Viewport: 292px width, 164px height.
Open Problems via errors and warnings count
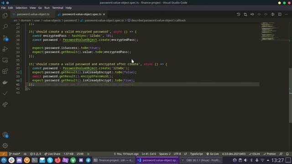(x=36, y=154)
